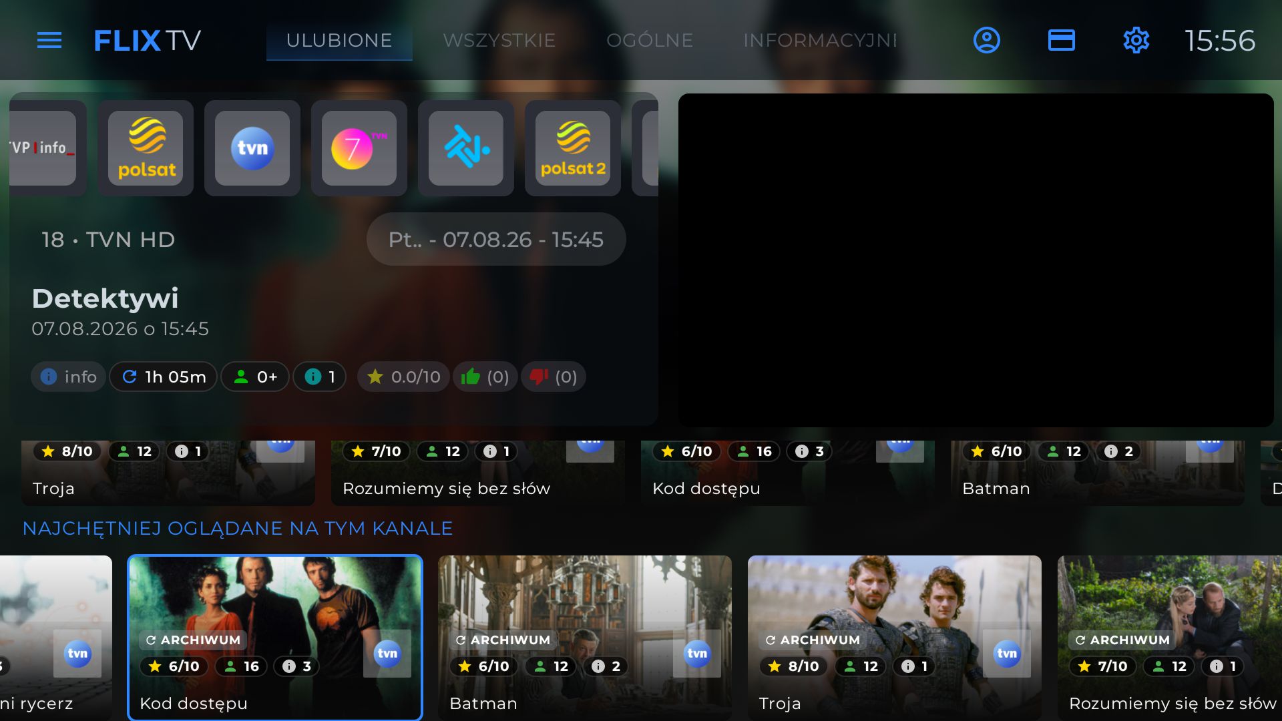
Task: Open the Troja archive thumbnail
Action: click(x=895, y=638)
